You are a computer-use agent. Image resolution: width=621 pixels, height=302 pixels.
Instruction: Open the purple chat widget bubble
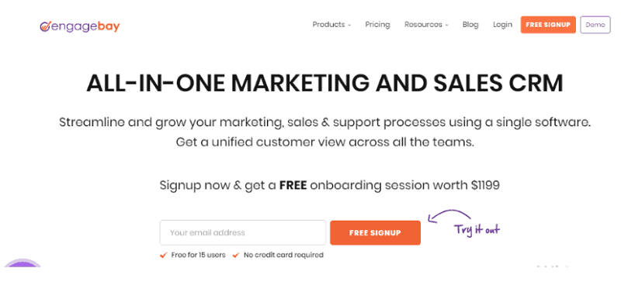click(x=23, y=263)
